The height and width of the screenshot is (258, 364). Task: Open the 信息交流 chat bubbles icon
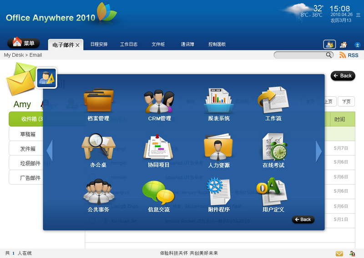pos(158,192)
